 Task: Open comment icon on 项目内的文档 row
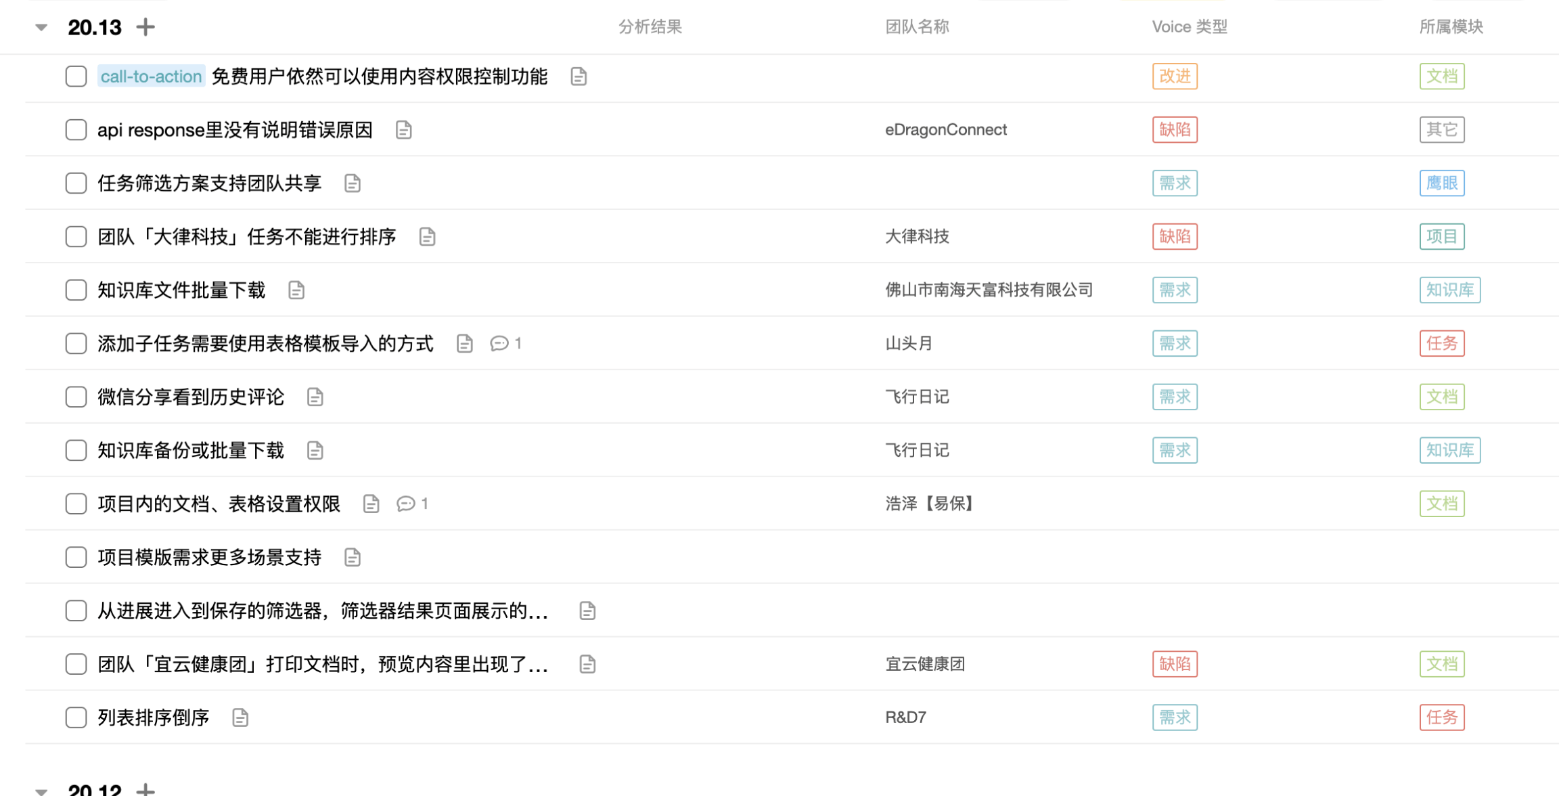406,504
